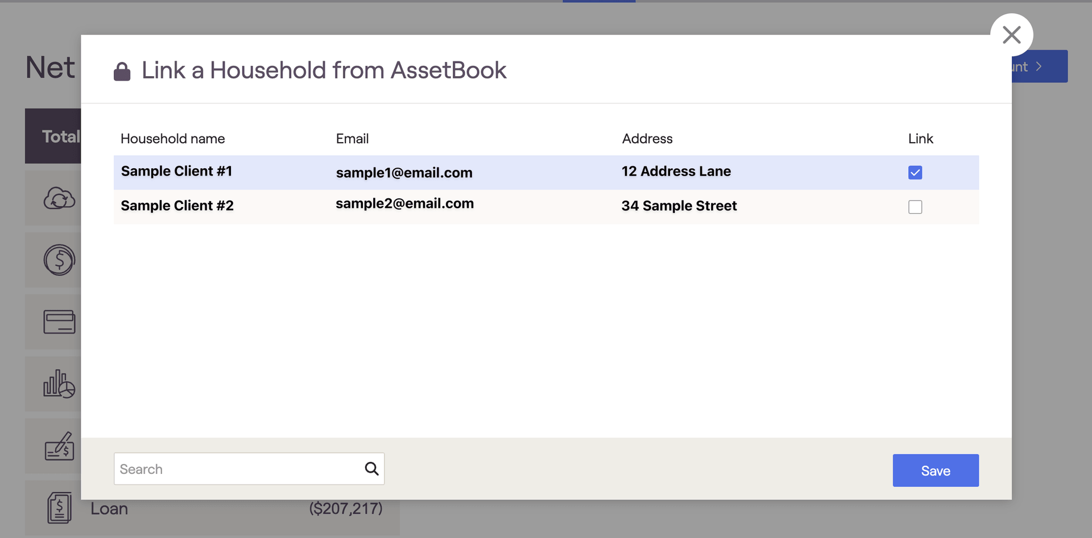
Task: Open the dollar coin icon in background sidebar
Action: (x=59, y=260)
